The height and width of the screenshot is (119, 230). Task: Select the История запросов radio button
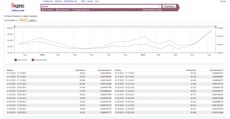click(73, 10)
